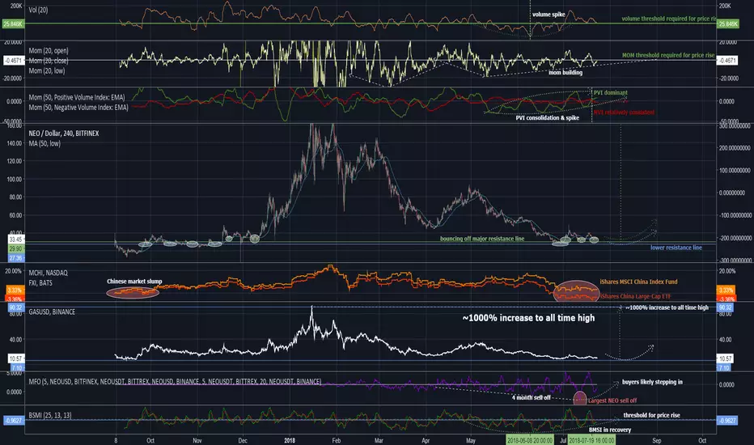
Task: Select the 'NVI relatively consistent' red annotation
Action: pos(624,112)
